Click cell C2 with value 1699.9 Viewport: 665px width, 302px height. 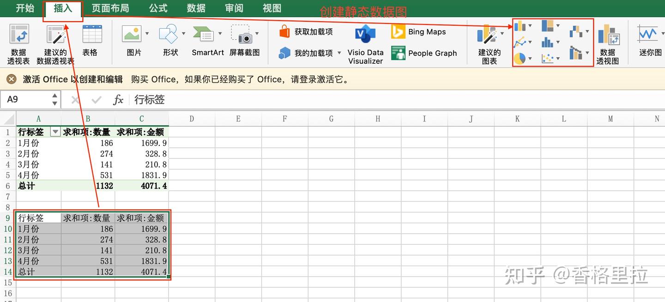point(142,143)
